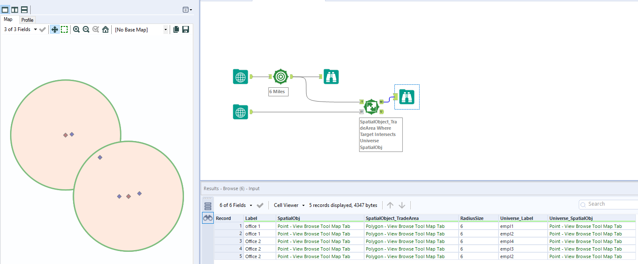Select the lower Input Data globe tool
The width and height of the screenshot is (638, 264).
coord(240,112)
